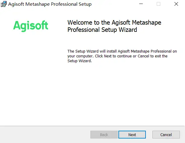185x143 pixels.
Task: Click the disabled Back button
Action: tap(104, 135)
